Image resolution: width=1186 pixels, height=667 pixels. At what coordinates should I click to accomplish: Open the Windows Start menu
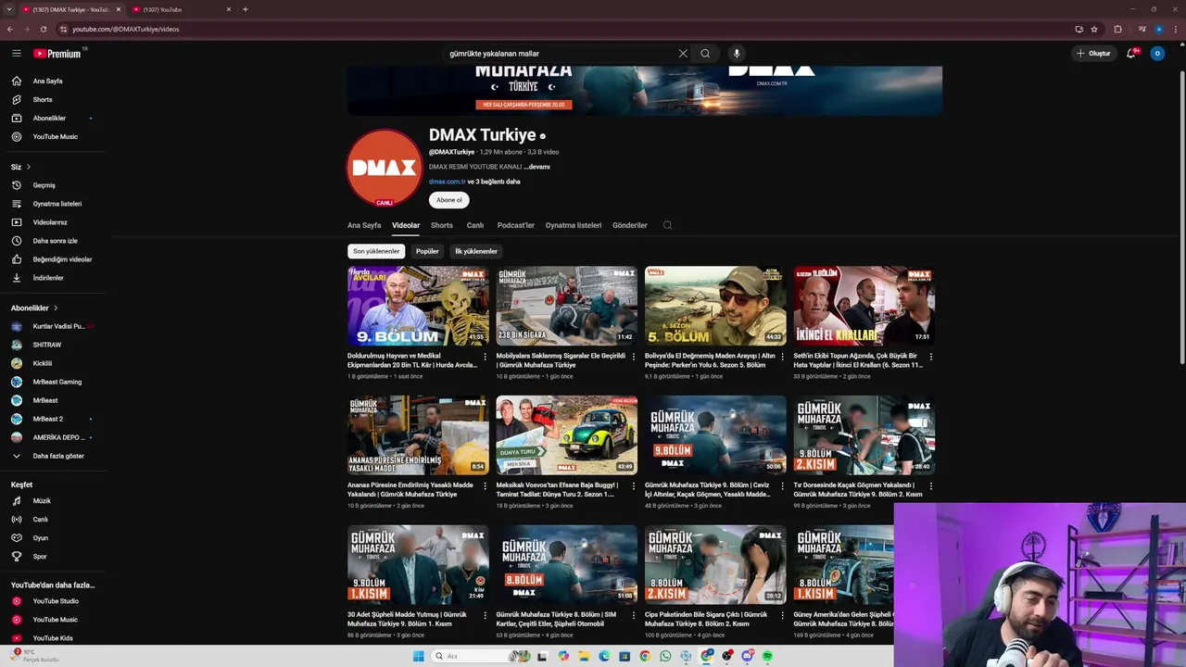[x=418, y=656]
